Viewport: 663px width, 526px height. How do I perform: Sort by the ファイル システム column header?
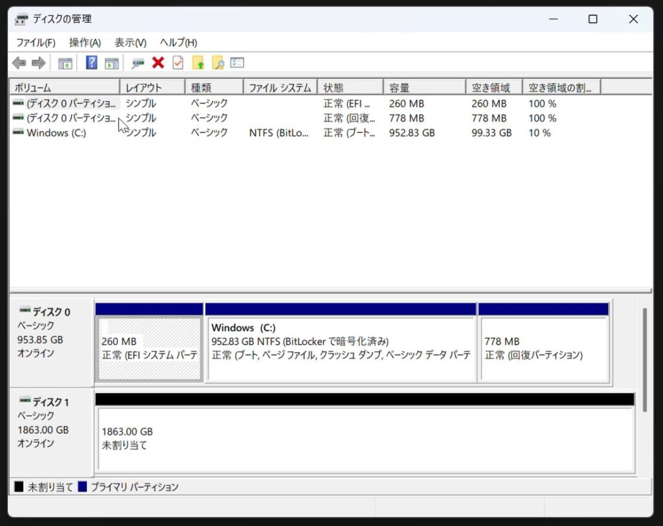[x=280, y=87]
